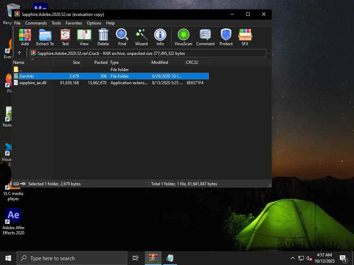Screen dimensions: 354x265
Task: Select the sapphire_ae.dll file icon
Action: [16, 83]
